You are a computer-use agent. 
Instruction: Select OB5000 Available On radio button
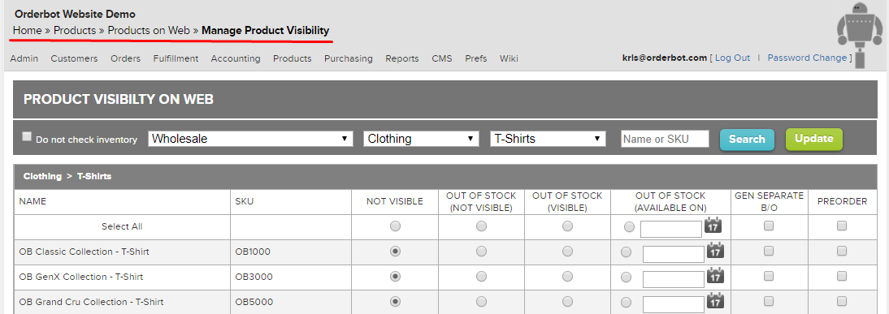(x=626, y=303)
